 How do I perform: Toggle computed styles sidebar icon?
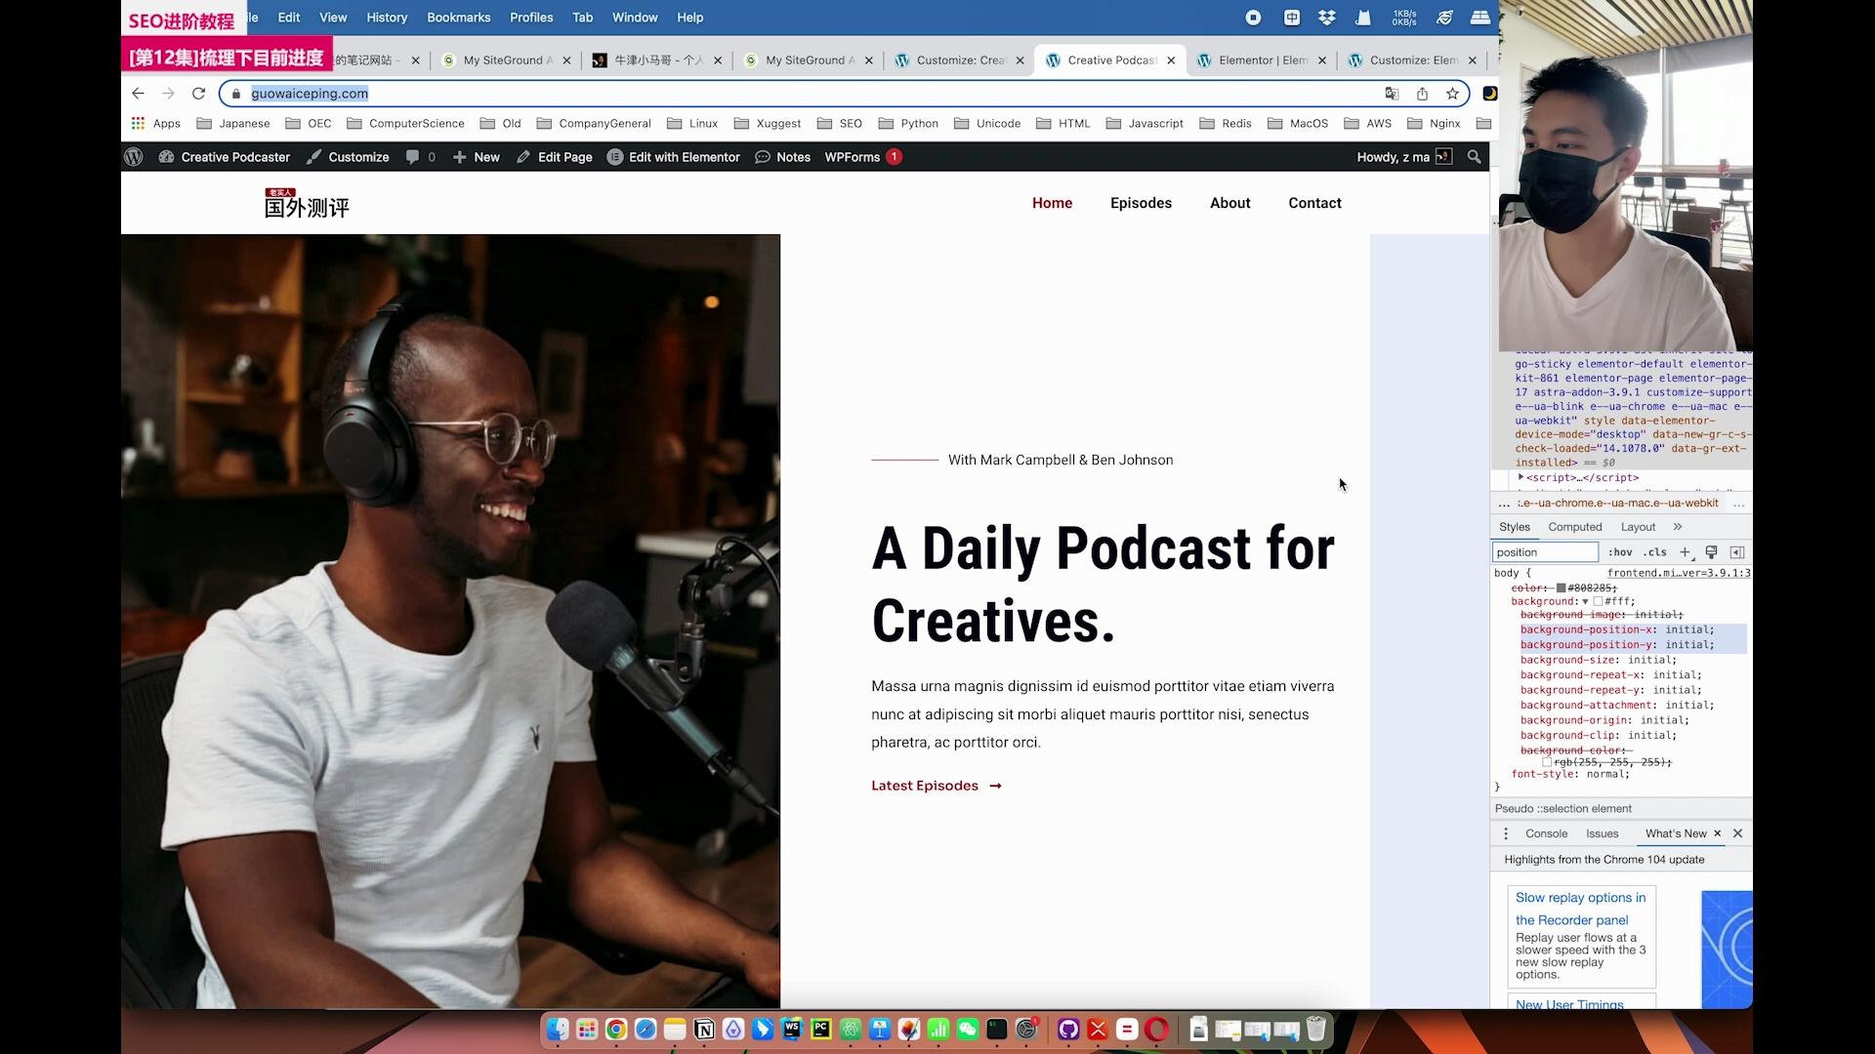[1737, 552]
